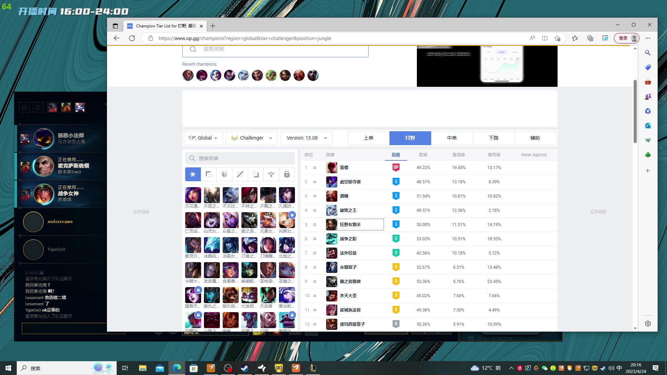Select the jungle role filter icon
667x375 pixels.
click(x=224, y=174)
